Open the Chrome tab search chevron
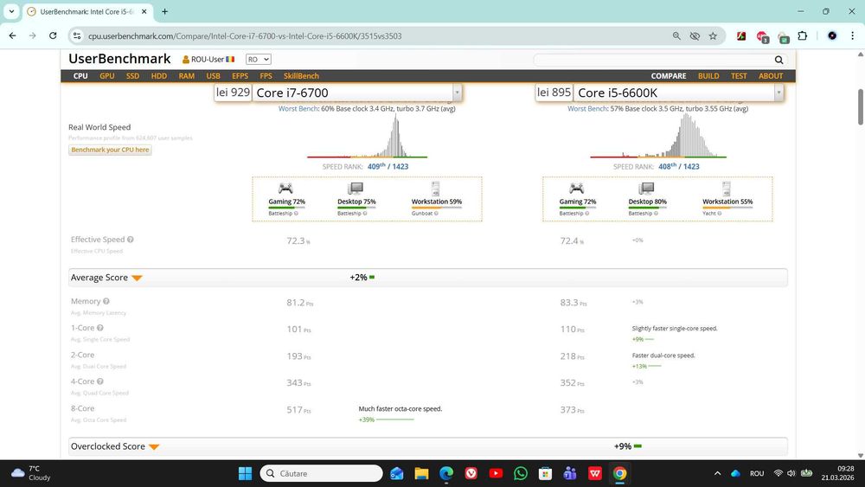Image resolution: width=865 pixels, height=487 pixels. click(x=11, y=11)
